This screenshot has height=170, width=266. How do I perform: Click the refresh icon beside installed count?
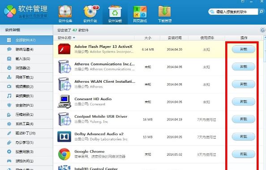(x=262, y=30)
